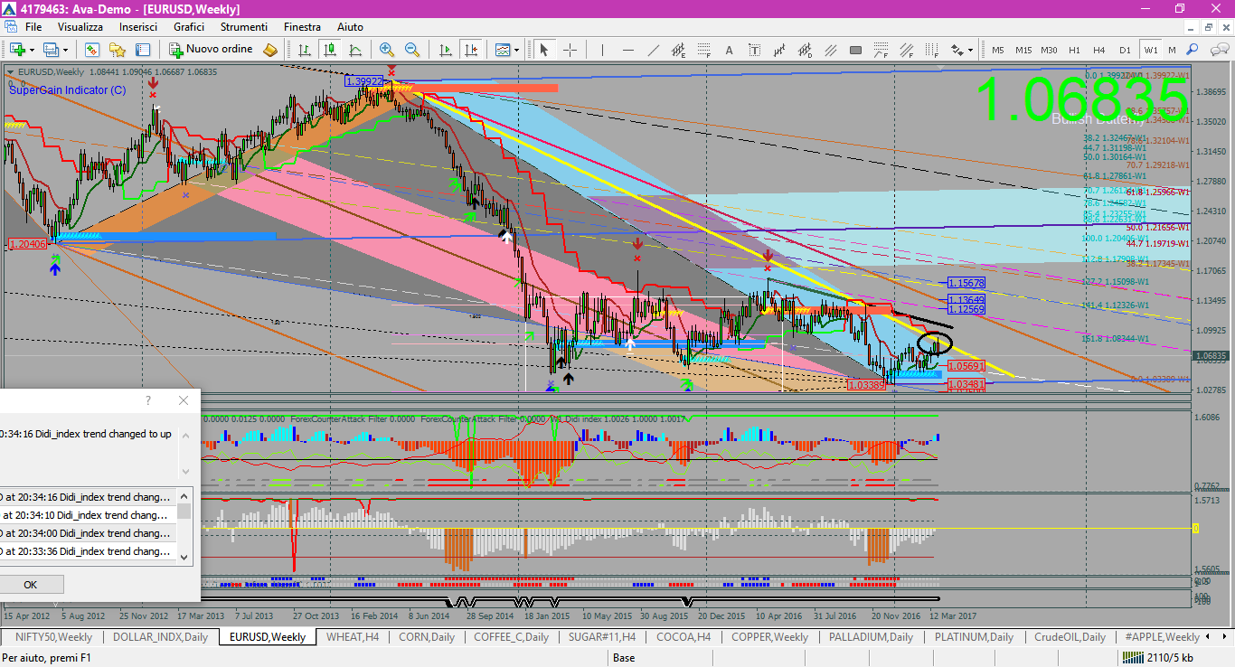Screen dimensions: 1235x667
Task: Switch chart to bar chart
Action: 305,50
